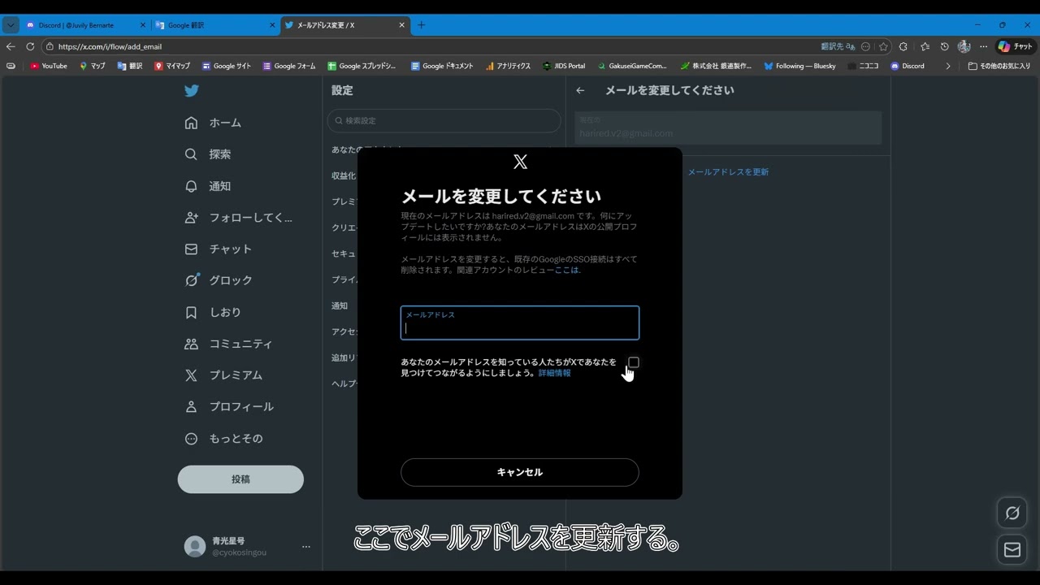This screenshot has width=1040, height=585.
Task: Open その他のお気に入り folder
Action: click(x=999, y=66)
